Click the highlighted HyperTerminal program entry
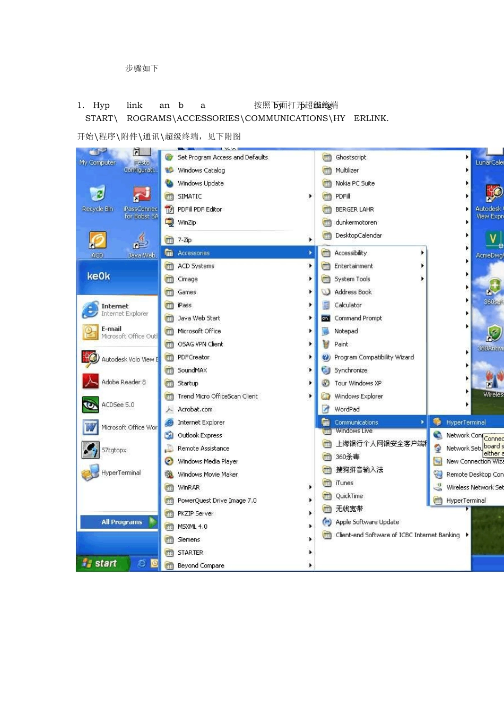The height and width of the screenshot is (714, 504). pos(467,422)
